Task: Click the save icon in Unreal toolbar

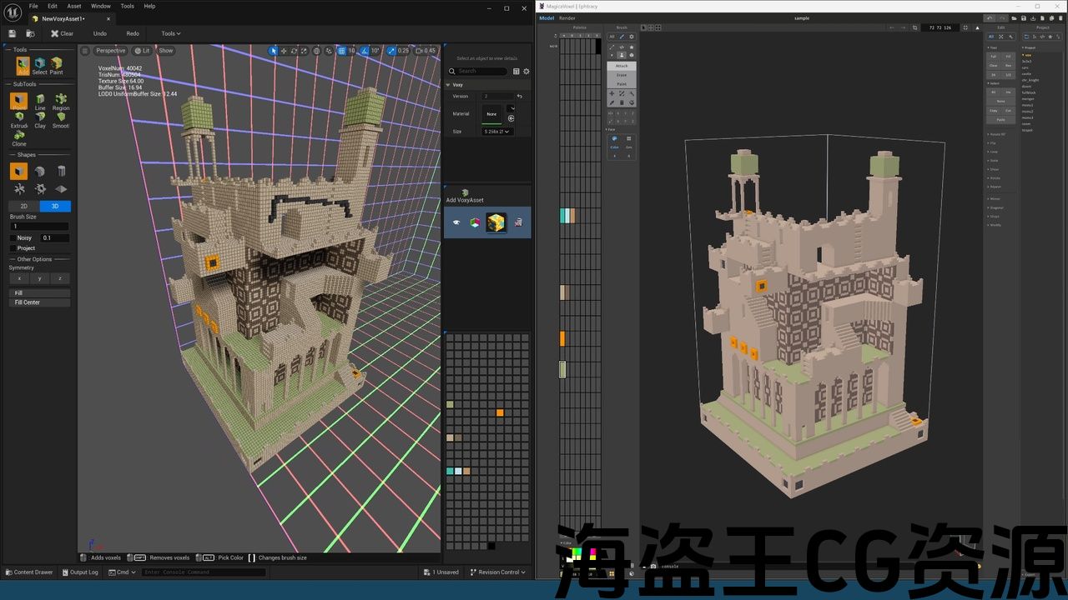Action: [x=13, y=33]
